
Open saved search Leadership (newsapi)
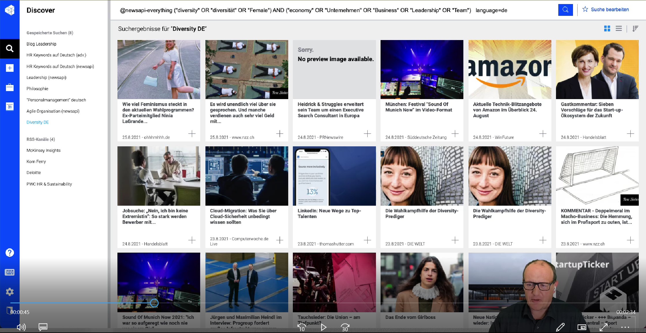(46, 77)
